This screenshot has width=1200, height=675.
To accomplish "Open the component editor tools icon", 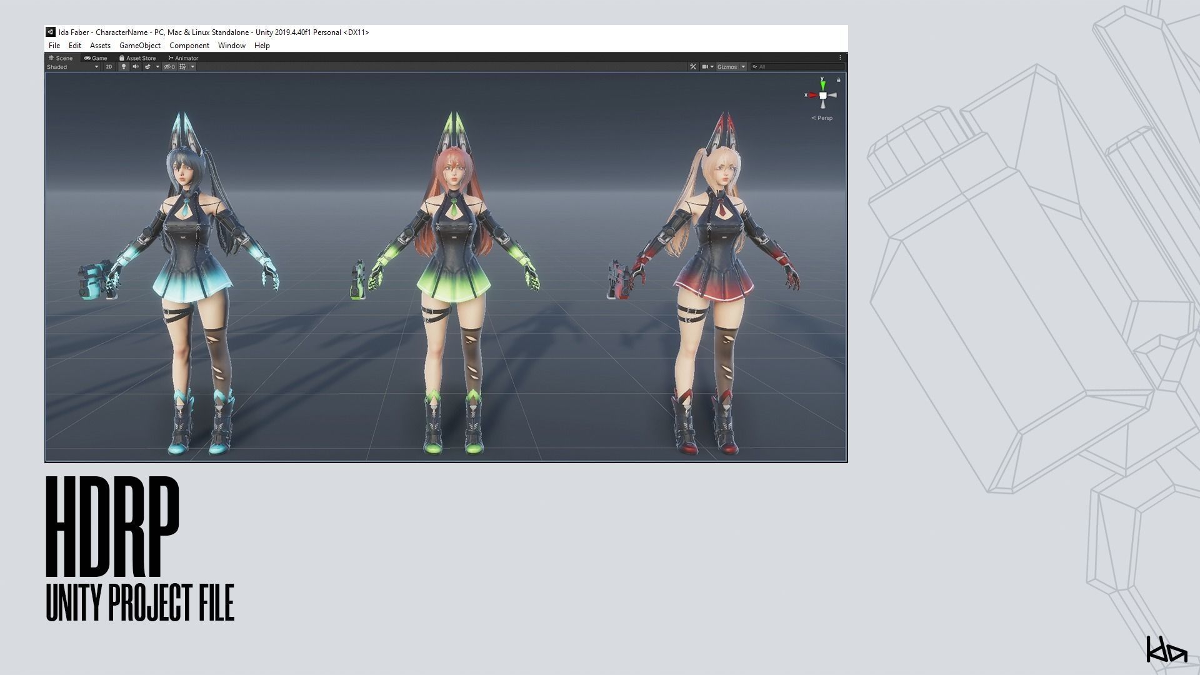I will point(693,67).
